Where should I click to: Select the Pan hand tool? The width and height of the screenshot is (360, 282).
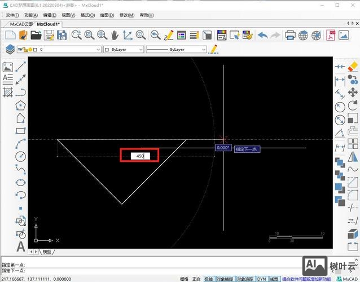pos(115,35)
